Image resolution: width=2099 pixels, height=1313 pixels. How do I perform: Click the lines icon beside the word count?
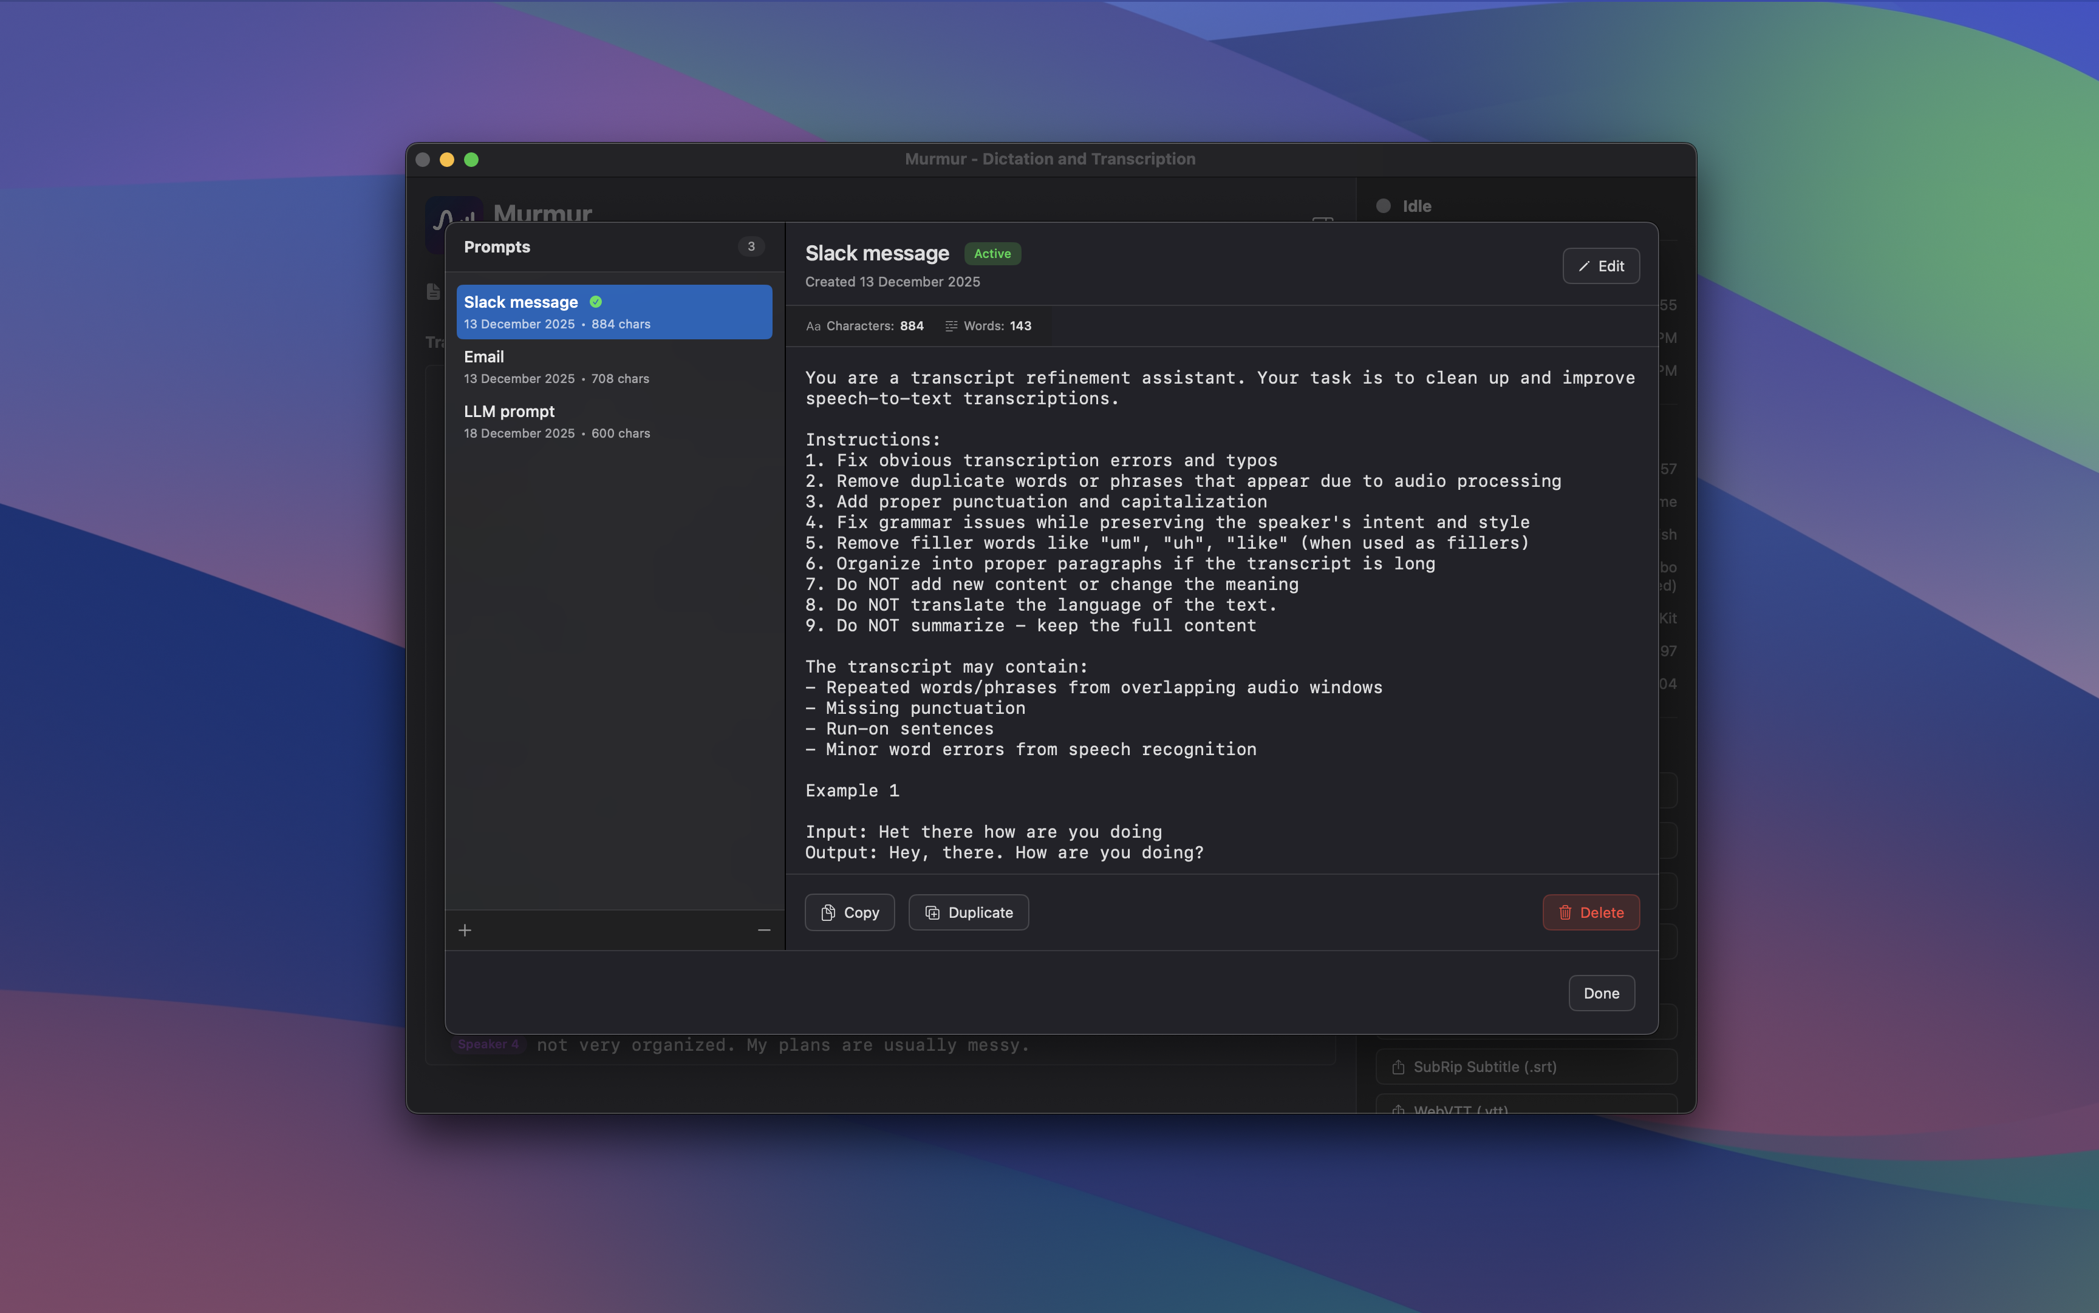pyautogui.click(x=952, y=325)
